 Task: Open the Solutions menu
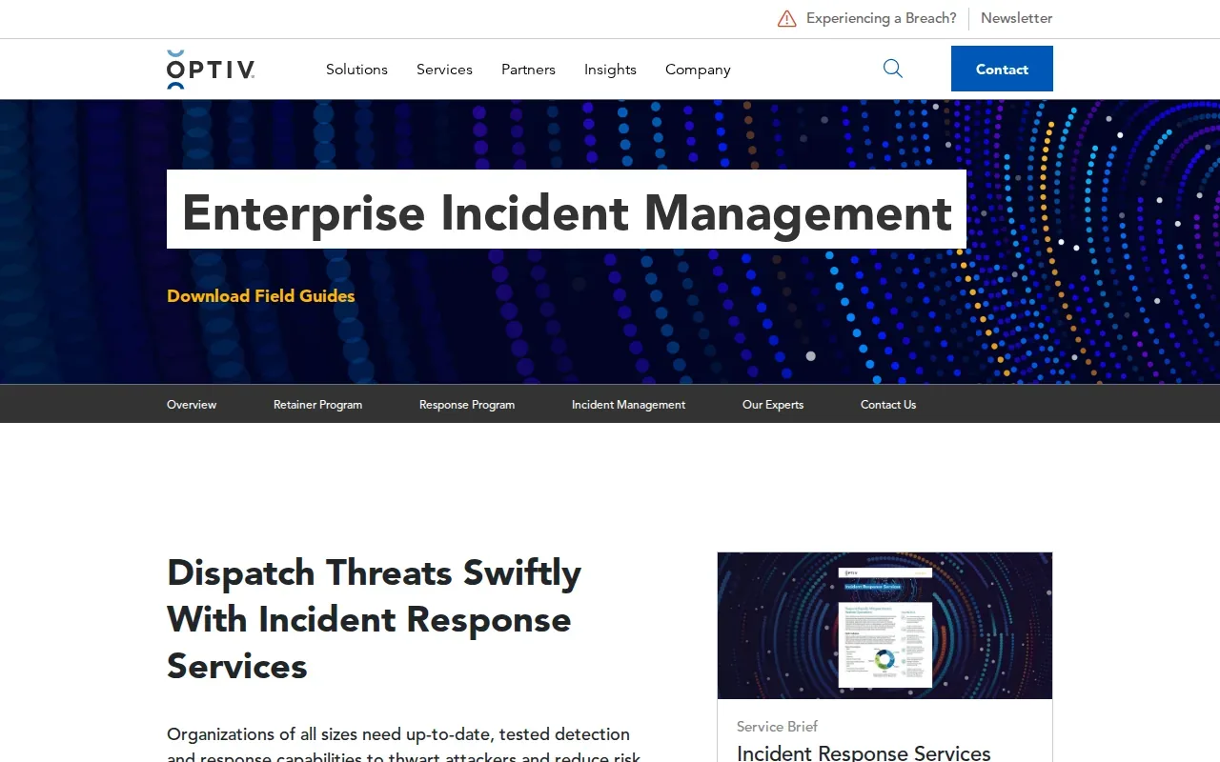pyautogui.click(x=356, y=70)
